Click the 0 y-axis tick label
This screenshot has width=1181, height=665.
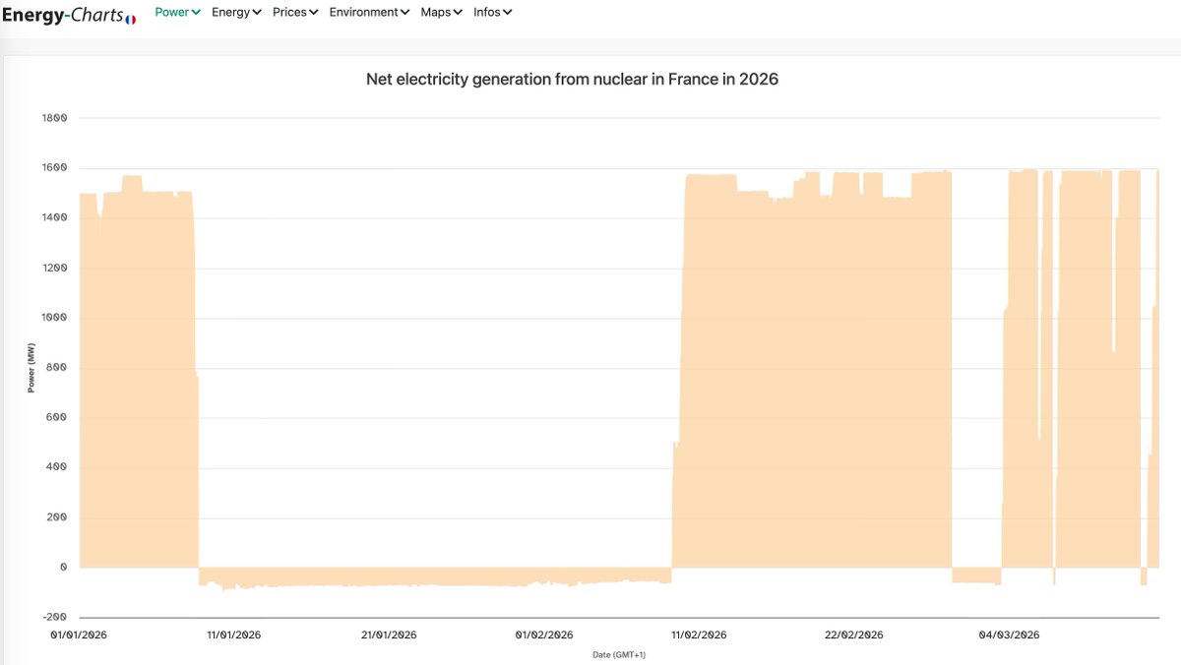(63, 567)
